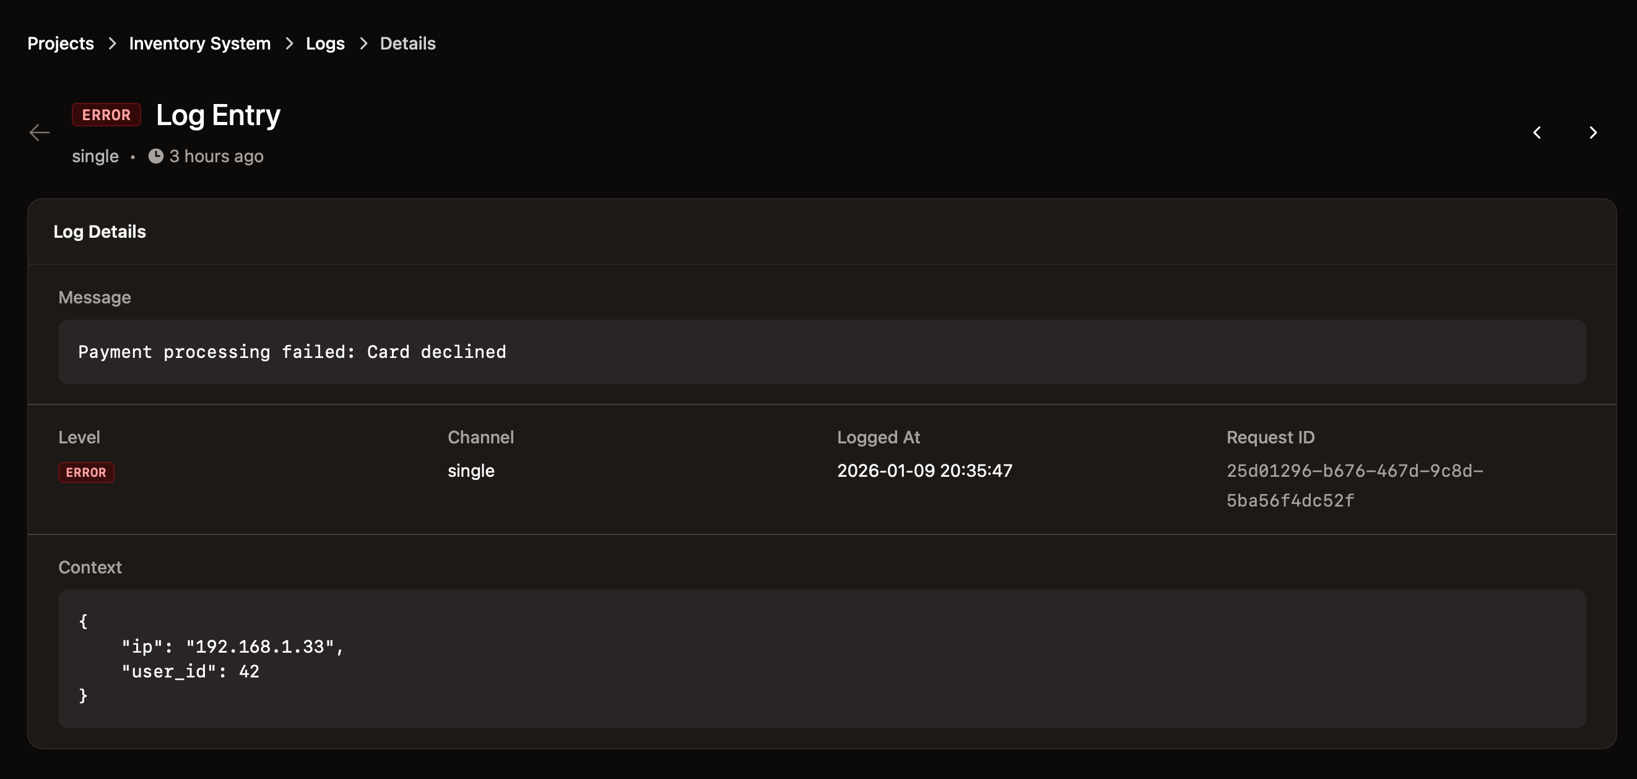Click the back arrow beside Log Entry title
Screen dimensions: 1637x779
coord(40,132)
